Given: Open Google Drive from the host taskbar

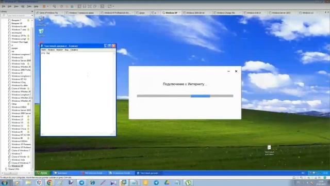Looking at the screenshot, I should [x=167, y=182].
